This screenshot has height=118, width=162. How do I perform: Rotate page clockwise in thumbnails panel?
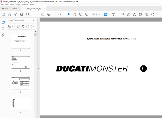click(x=32, y=26)
